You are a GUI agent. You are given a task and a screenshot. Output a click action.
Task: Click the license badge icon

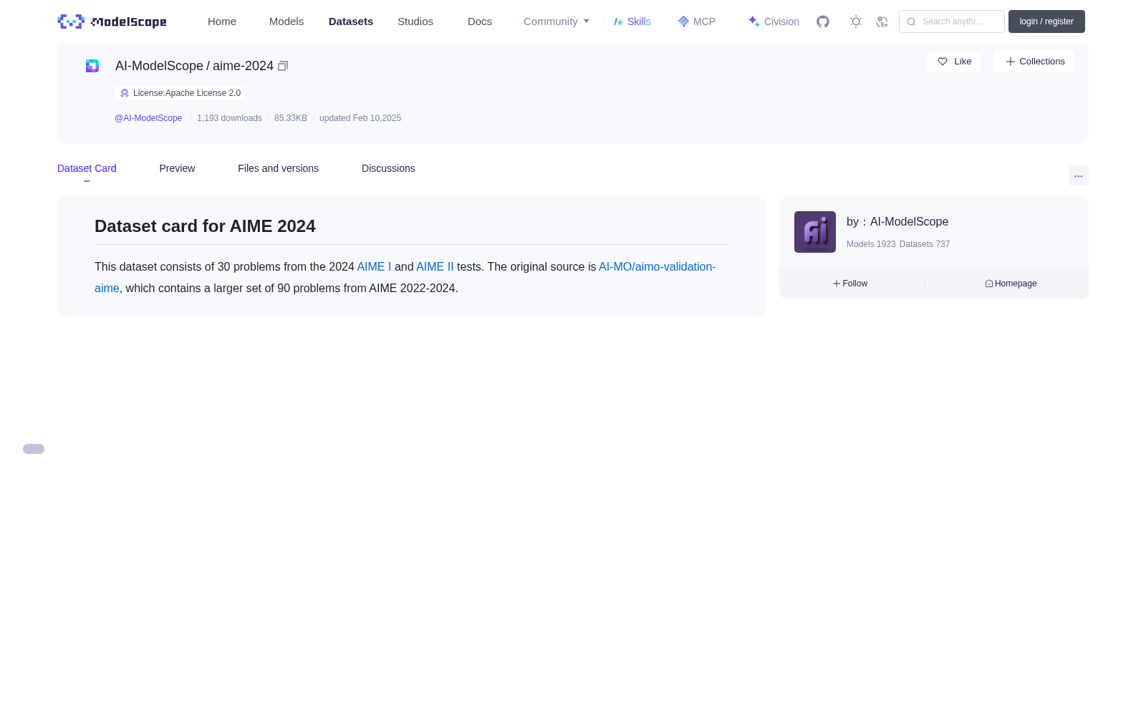pos(125,93)
